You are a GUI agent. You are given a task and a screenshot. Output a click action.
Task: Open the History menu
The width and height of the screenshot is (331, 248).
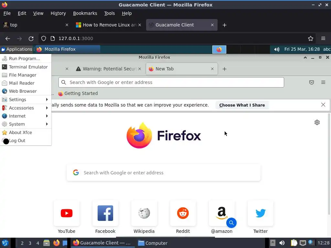[x=58, y=13]
